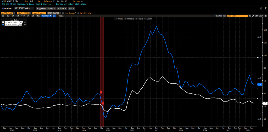Open the Edit dropdown menu
This screenshot has height=132, width=268.
(x=71, y=8)
